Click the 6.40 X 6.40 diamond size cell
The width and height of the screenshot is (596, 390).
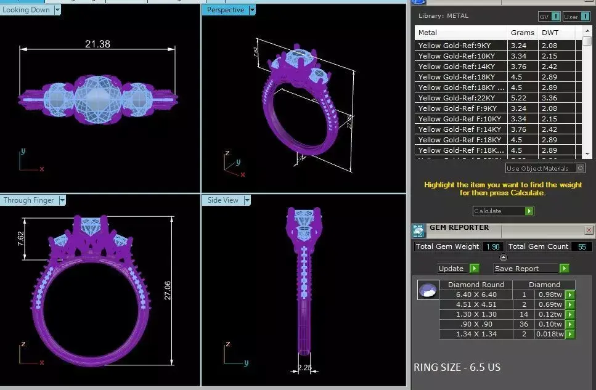click(x=476, y=295)
